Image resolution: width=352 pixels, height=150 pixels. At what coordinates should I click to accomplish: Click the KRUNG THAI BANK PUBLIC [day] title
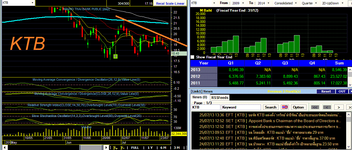[x=86, y=9]
